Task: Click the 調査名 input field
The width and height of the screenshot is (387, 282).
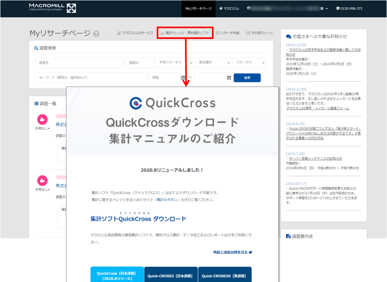Action: click(79, 63)
